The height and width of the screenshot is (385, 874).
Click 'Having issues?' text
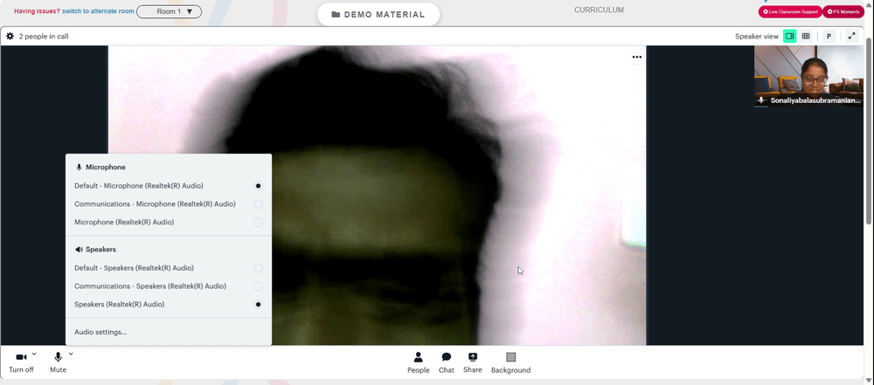37,11
